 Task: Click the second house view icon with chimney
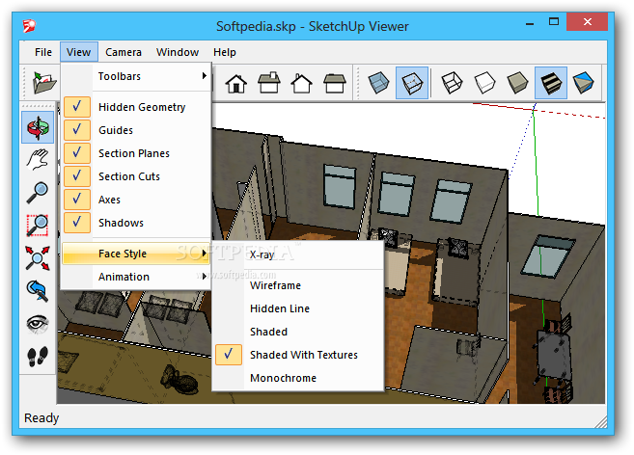pyautogui.click(x=269, y=83)
